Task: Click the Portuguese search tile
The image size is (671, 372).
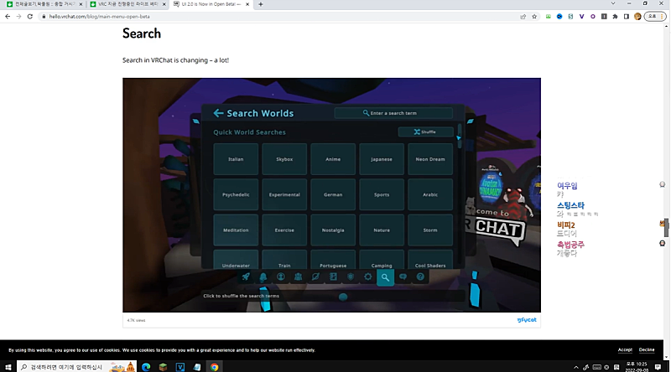Action: pos(333,260)
